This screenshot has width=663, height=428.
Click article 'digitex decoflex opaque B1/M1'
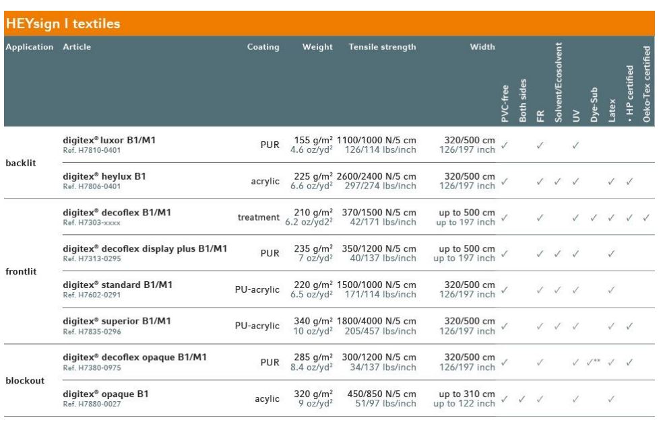[x=135, y=357]
